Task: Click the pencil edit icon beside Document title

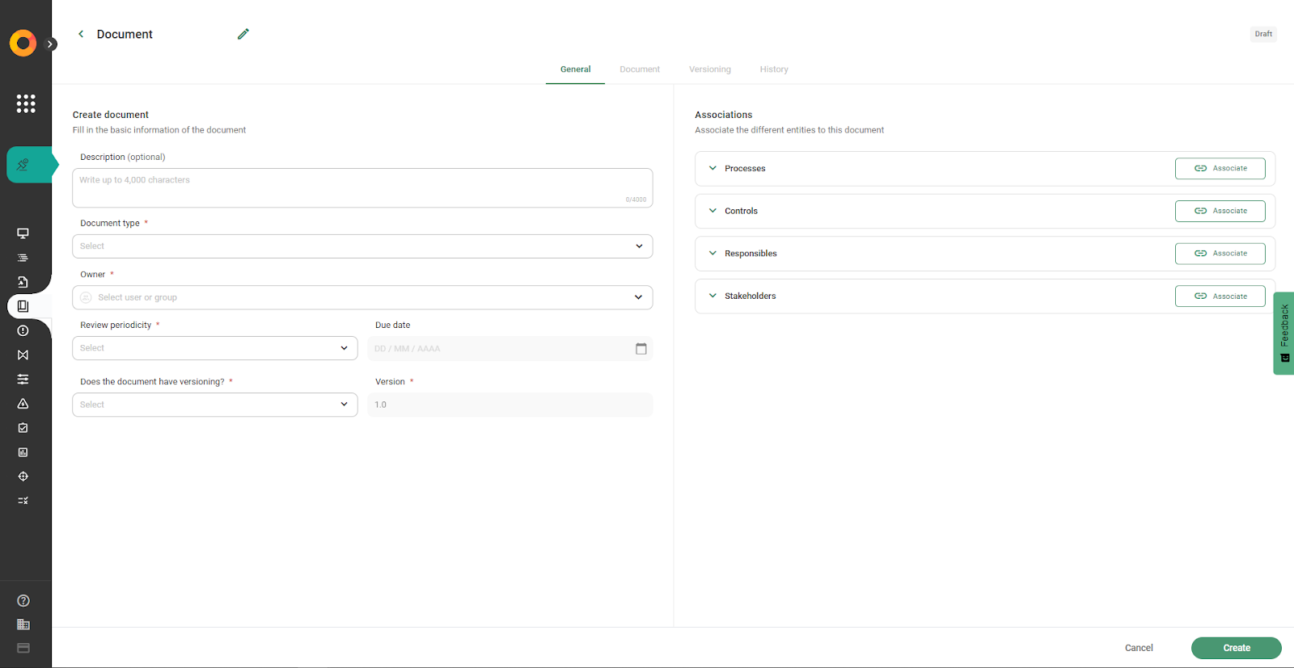Action: [x=243, y=34]
